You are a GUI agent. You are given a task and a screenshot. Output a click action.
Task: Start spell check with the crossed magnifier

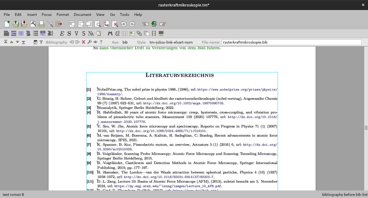115,24
